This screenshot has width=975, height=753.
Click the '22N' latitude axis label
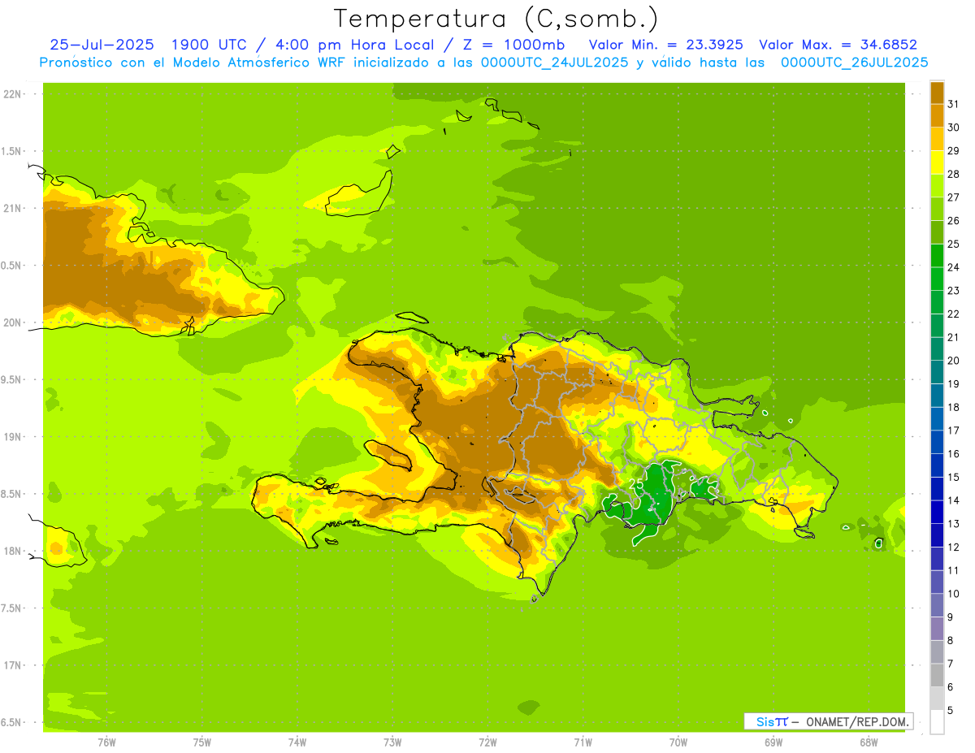(12, 94)
